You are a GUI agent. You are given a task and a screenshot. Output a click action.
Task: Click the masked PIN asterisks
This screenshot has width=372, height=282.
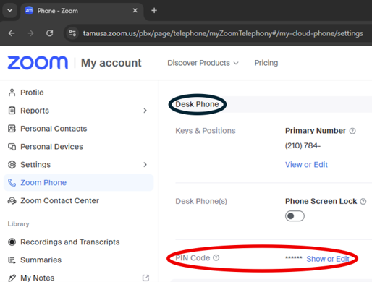(294, 258)
